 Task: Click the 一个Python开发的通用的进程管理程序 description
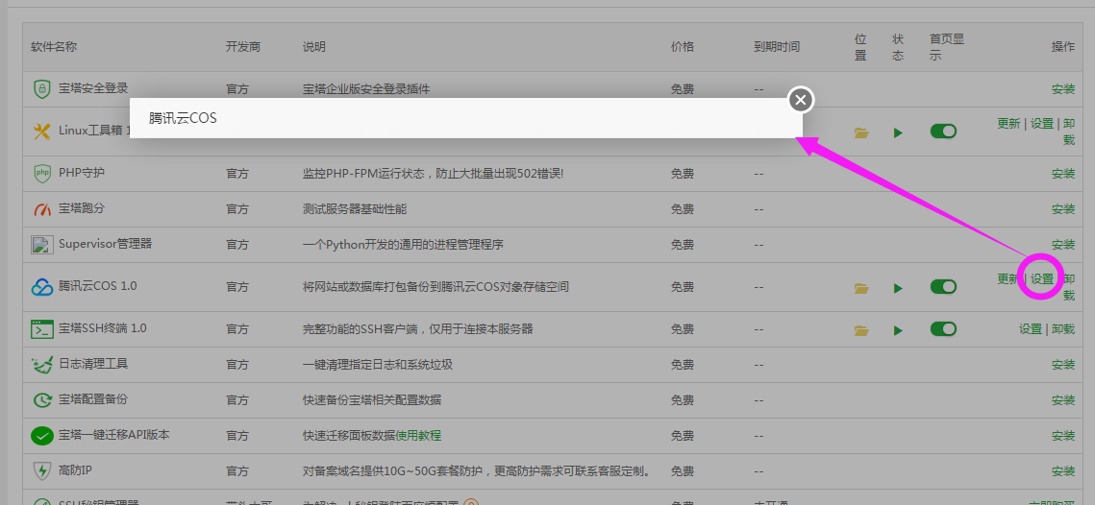[404, 245]
